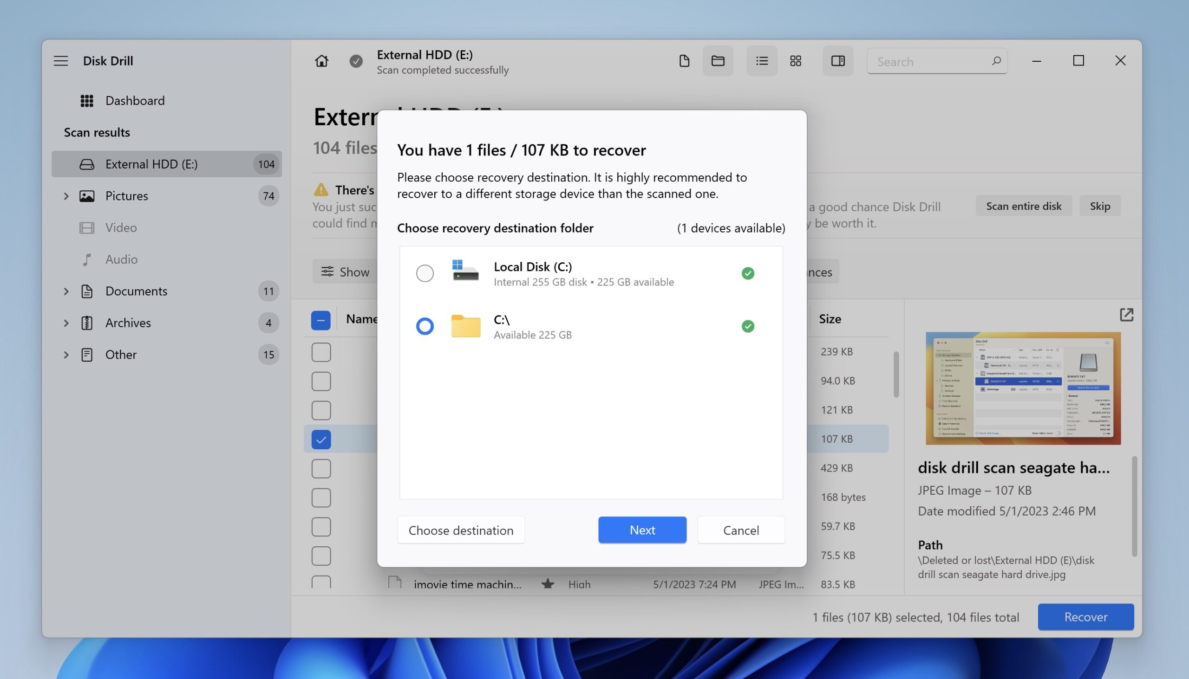Screen dimensions: 1189x679
Task: Click into the Search field
Action: 937,61
